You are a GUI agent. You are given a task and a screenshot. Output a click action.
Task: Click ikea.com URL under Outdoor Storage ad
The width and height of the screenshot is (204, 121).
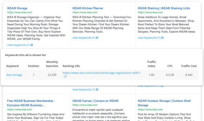(150, 109)
